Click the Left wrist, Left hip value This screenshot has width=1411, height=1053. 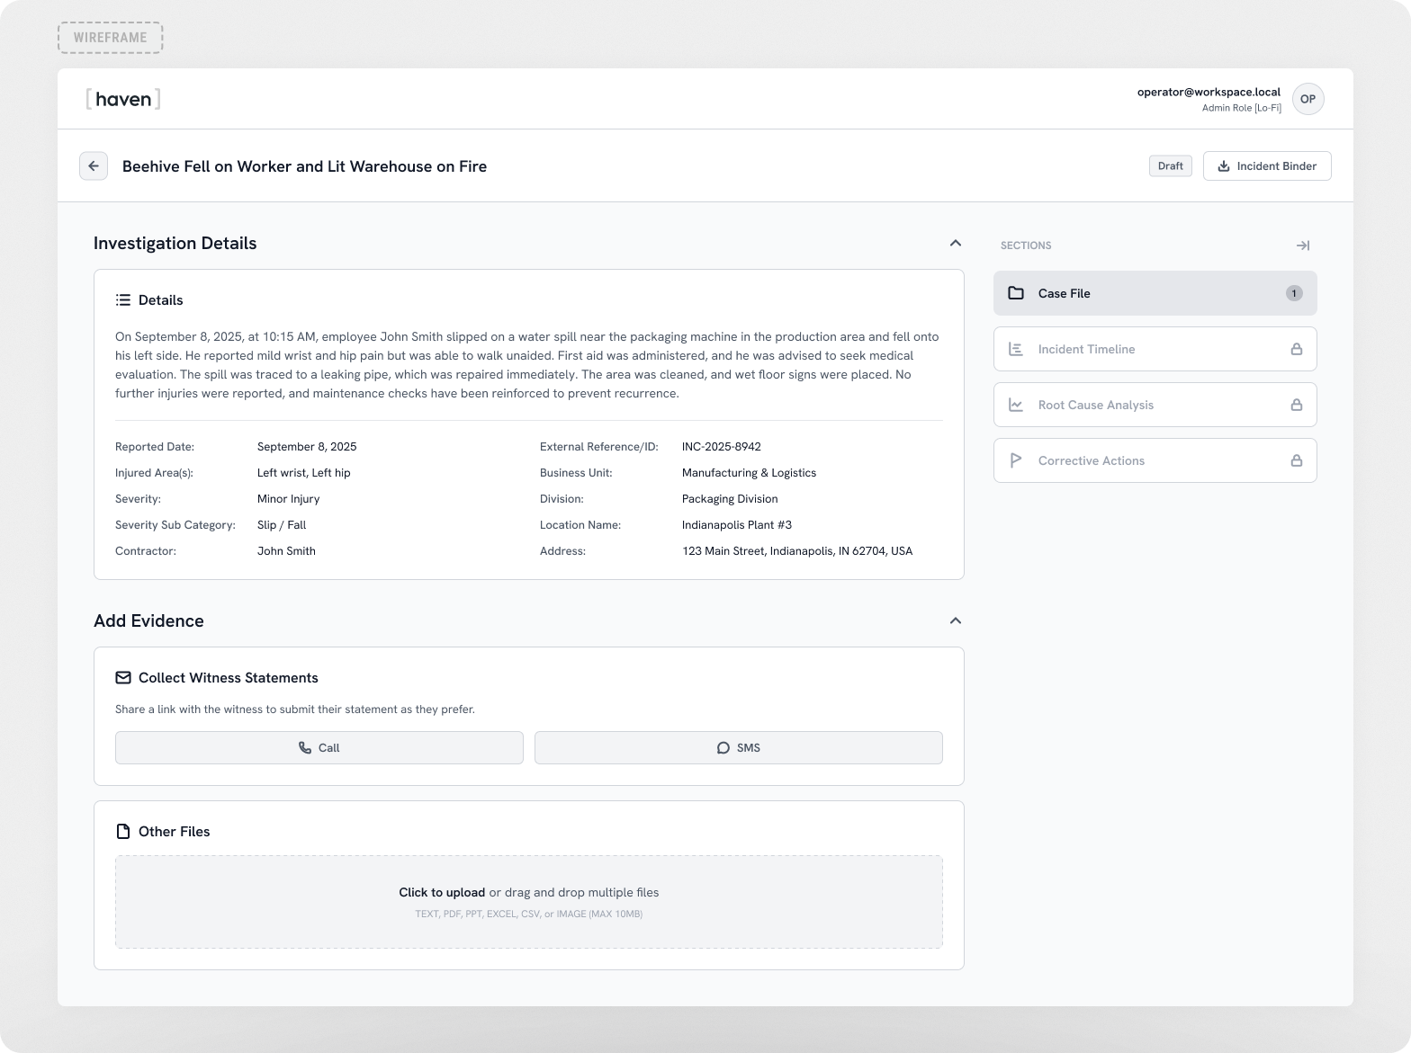304,473
